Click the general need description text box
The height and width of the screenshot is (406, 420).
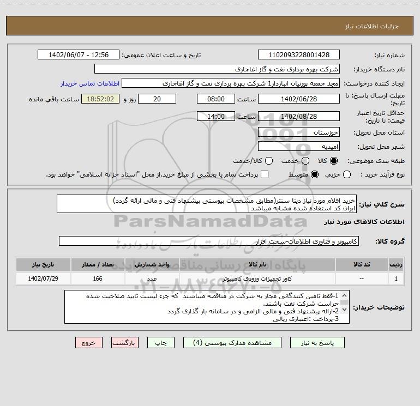tap(207, 204)
